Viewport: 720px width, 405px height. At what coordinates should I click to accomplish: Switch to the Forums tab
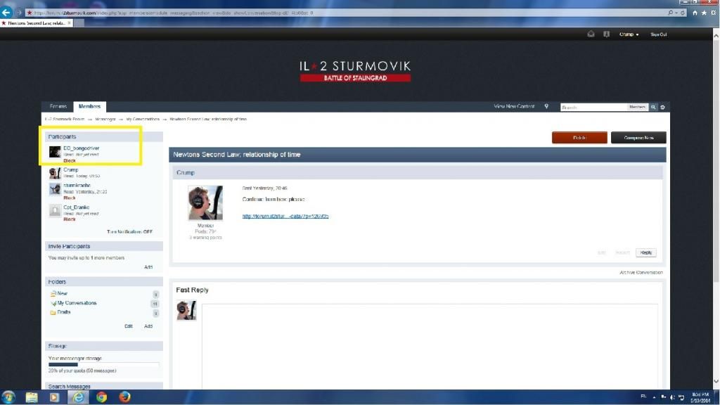click(x=58, y=106)
